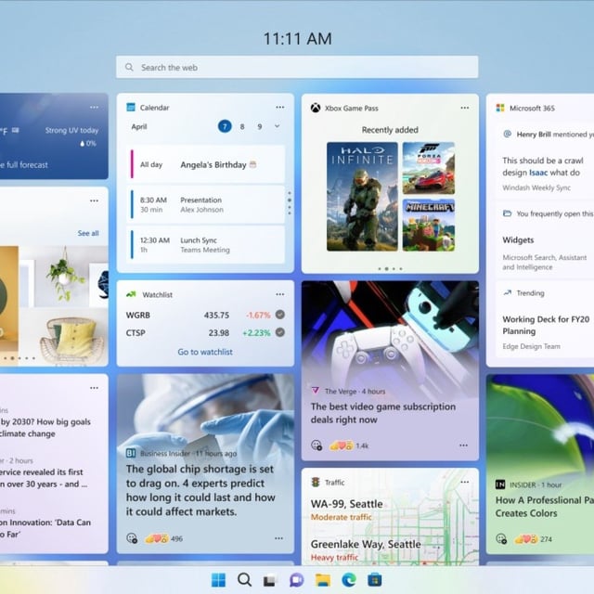Open Microsoft Store from the taskbar
This screenshot has width=594, height=594.
[x=375, y=580]
